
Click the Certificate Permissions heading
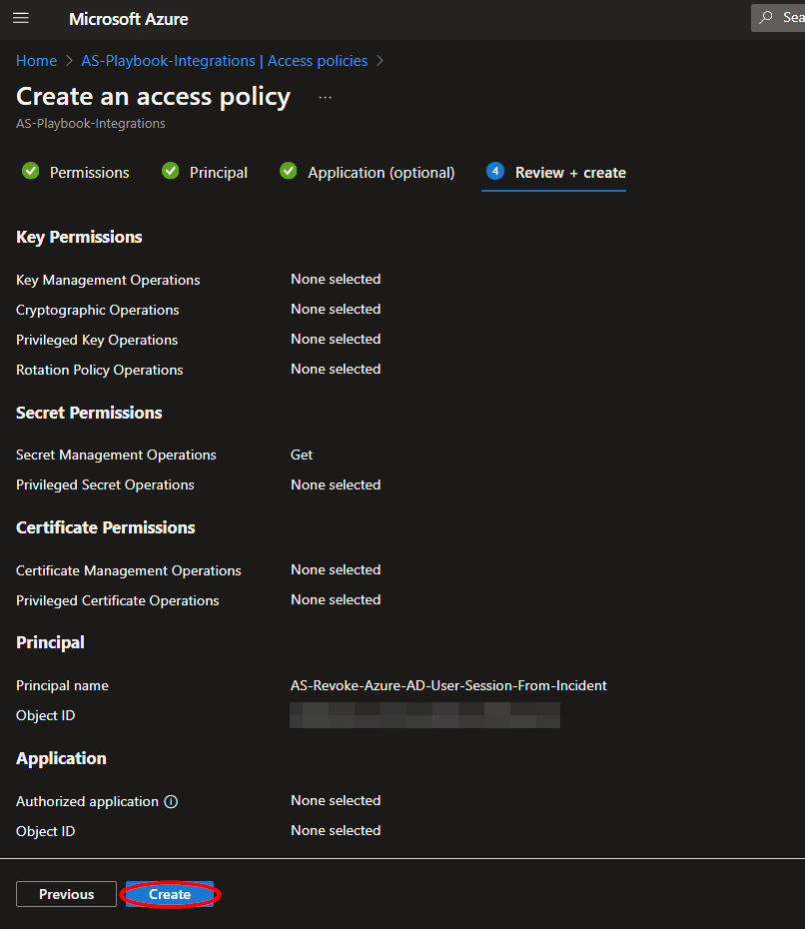pos(106,527)
